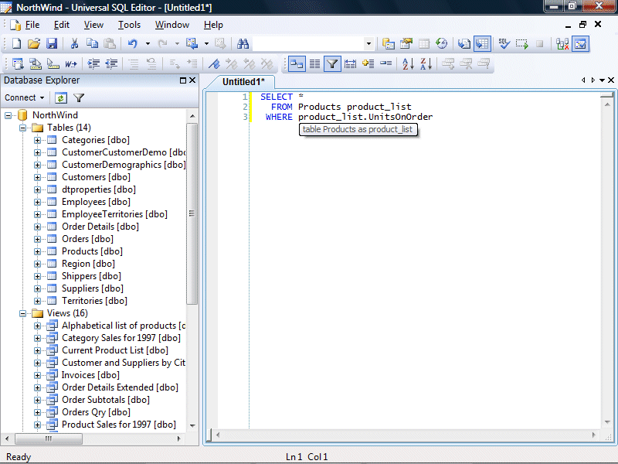Open the Undo history dropdown arrow
Viewport: 618px width, 464px height.
148,43
